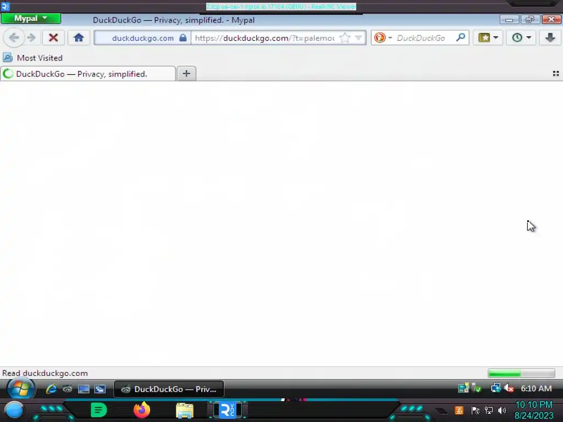Image resolution: width=563 pixels, height=422 pixels.
Task: Click the green page loading progress bar
Action: click(x=521, y=374)
